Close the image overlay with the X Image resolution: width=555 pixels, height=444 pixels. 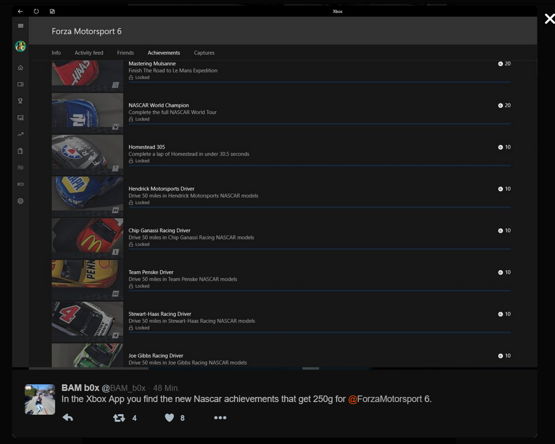coord(549,19)
